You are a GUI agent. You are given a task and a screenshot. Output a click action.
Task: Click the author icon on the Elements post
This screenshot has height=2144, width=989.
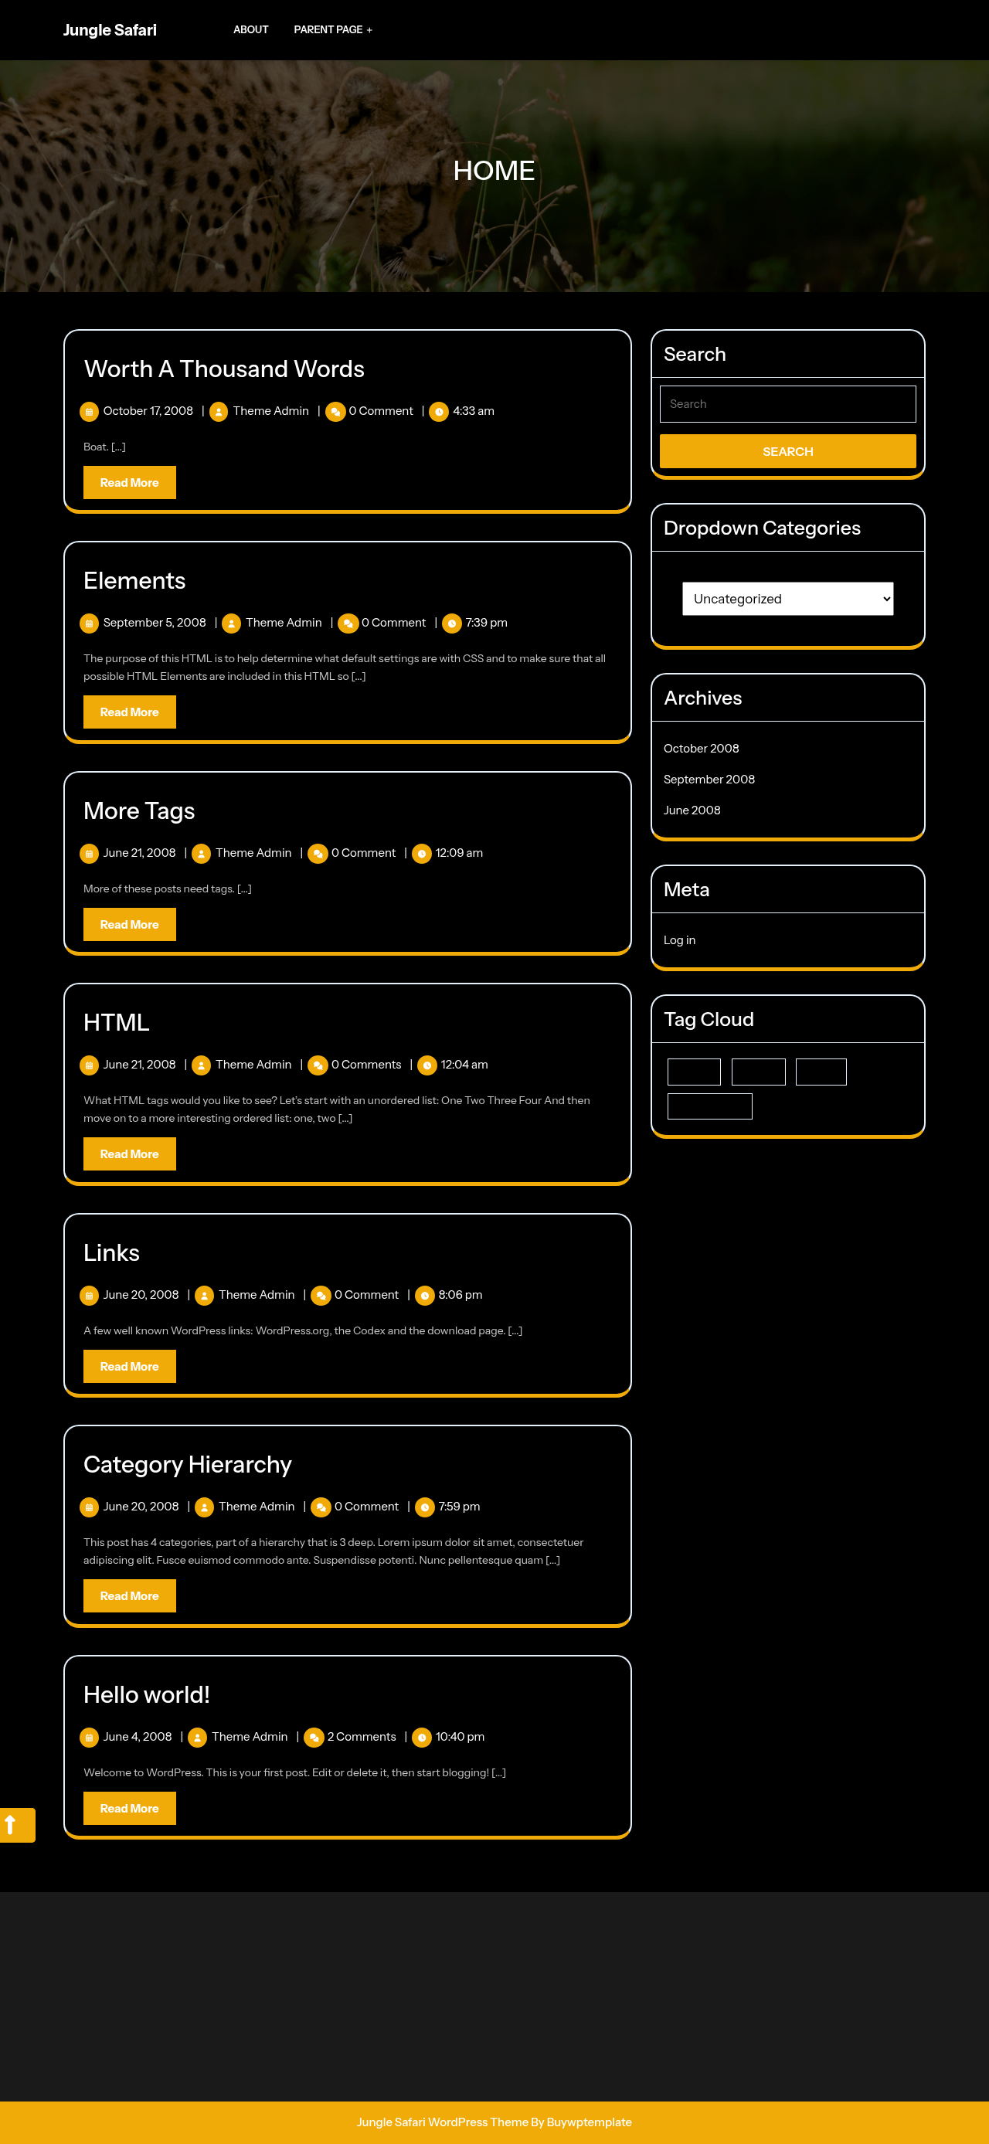tap(233, 623)
